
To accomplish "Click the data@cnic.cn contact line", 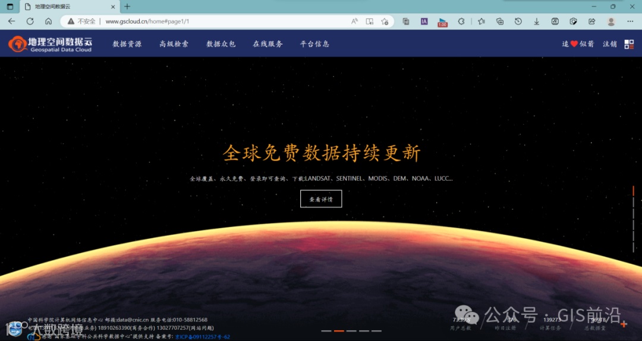I will coord(118,320).
